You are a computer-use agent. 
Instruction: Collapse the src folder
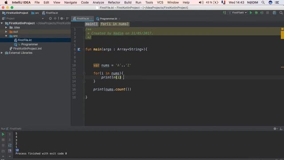coord(6,36)
